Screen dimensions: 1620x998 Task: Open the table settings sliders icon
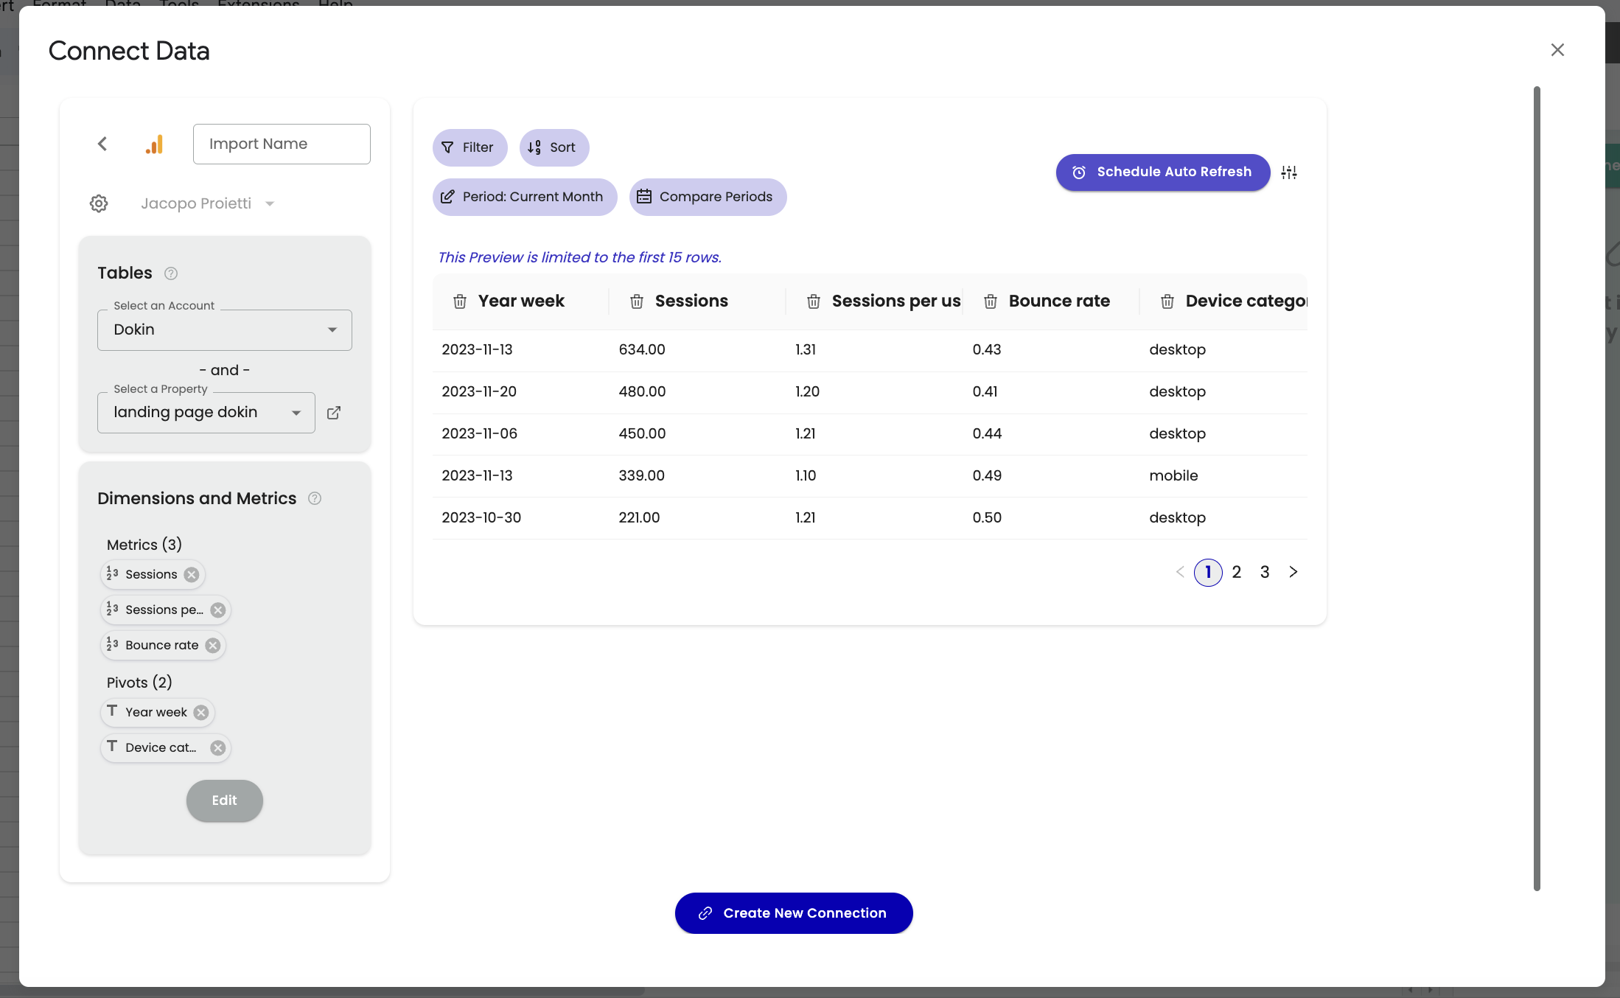point(1289,172)
